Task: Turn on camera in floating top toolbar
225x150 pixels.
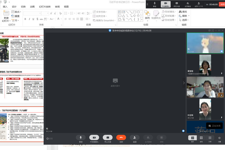Action: pos(166,4)
